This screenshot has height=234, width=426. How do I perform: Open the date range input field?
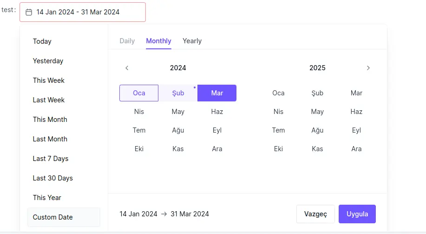pyautogui.click(x=83, y=12)
